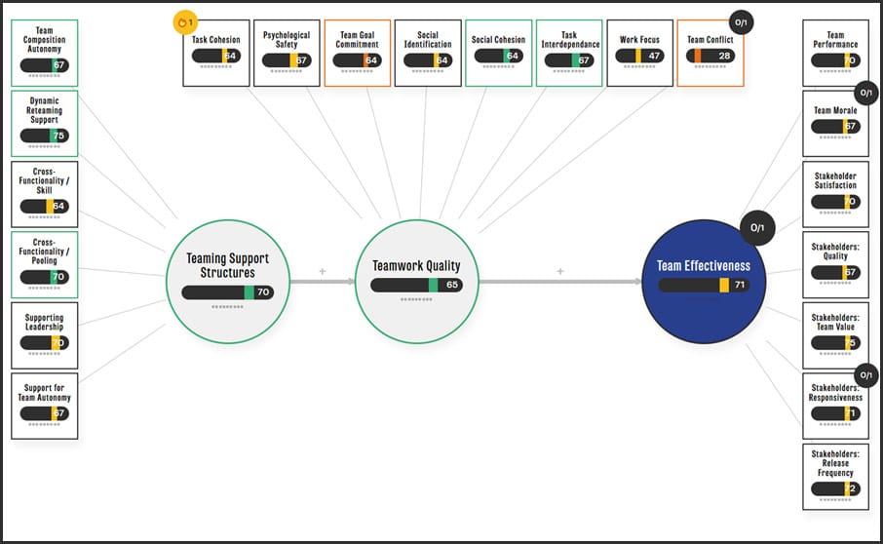The width and height of the screenshot is (883, 544).
Task: Select the Teaming Support Structures circle
Action: tap(228, 281)
